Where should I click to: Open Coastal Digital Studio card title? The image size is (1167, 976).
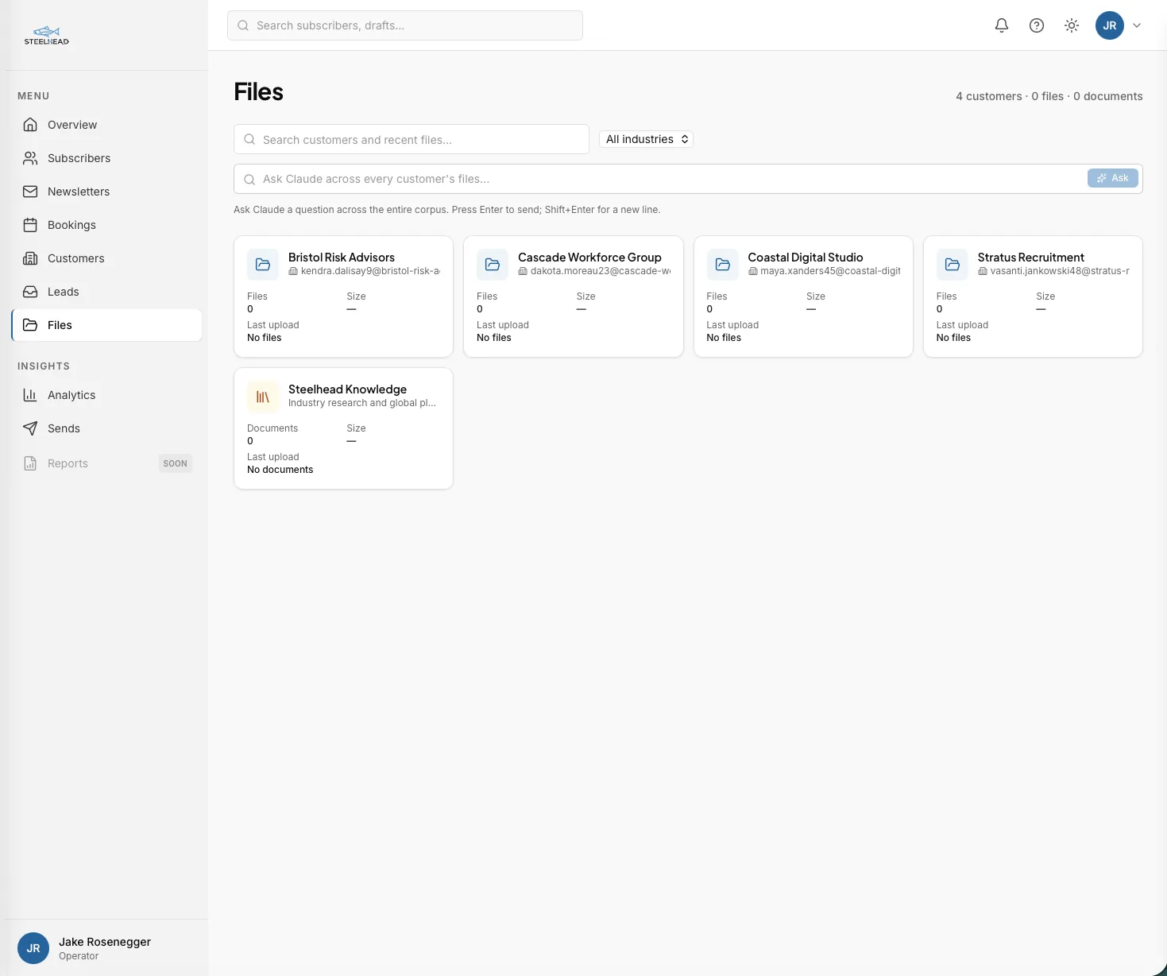point(806,258)
